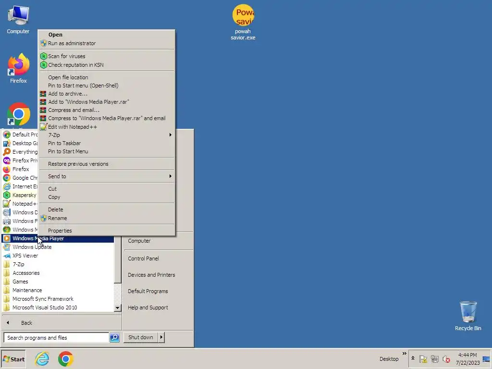Choose Copy from the context menu

coord(107,197)
